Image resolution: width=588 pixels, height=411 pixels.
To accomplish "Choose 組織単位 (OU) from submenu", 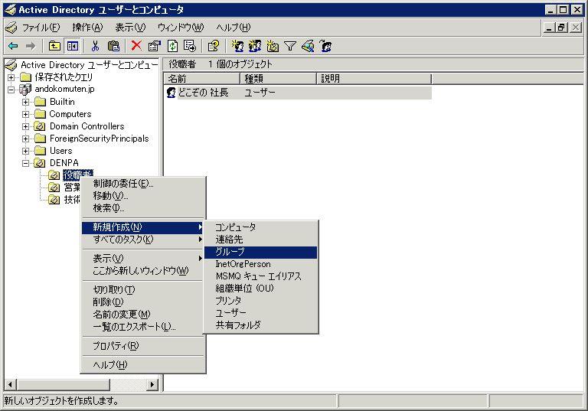I will point(260,289).
